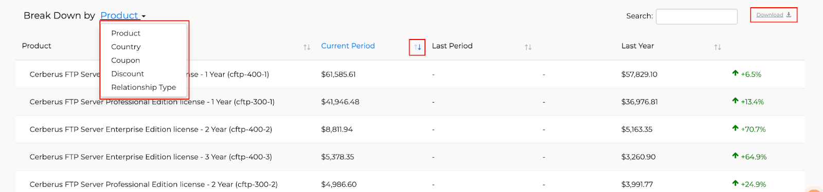
Task: Open the Break Down by Product dropdown
Action: coord(123,15)
